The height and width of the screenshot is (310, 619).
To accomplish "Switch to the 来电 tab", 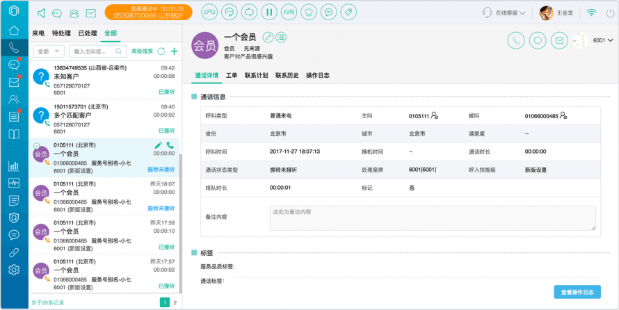I will 38,33.
